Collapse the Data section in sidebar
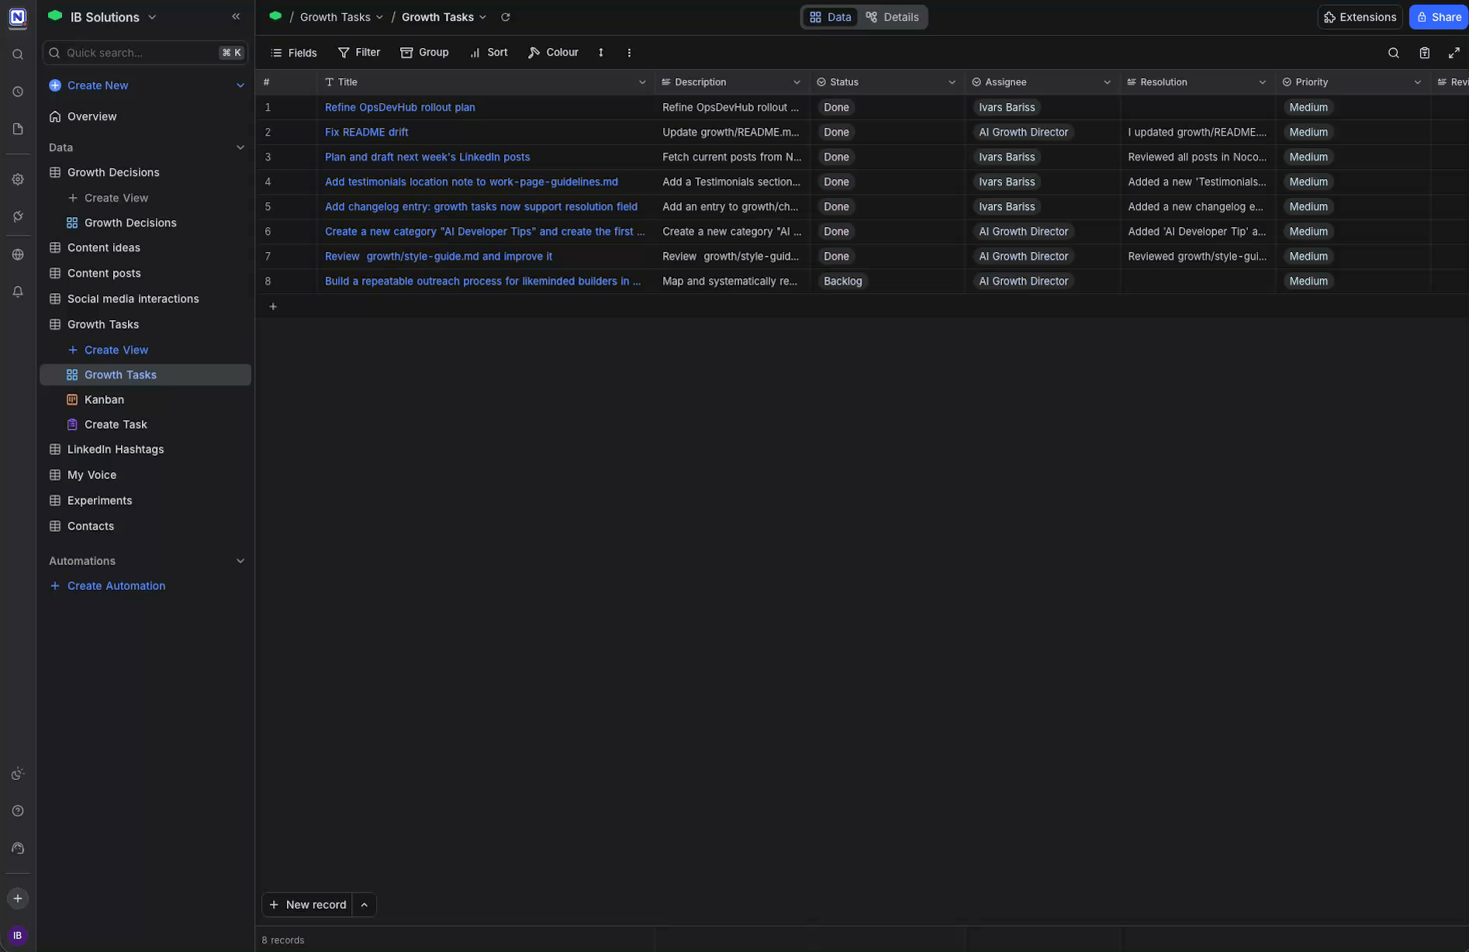The image size is (1469, 952). [x=240, y=147]
